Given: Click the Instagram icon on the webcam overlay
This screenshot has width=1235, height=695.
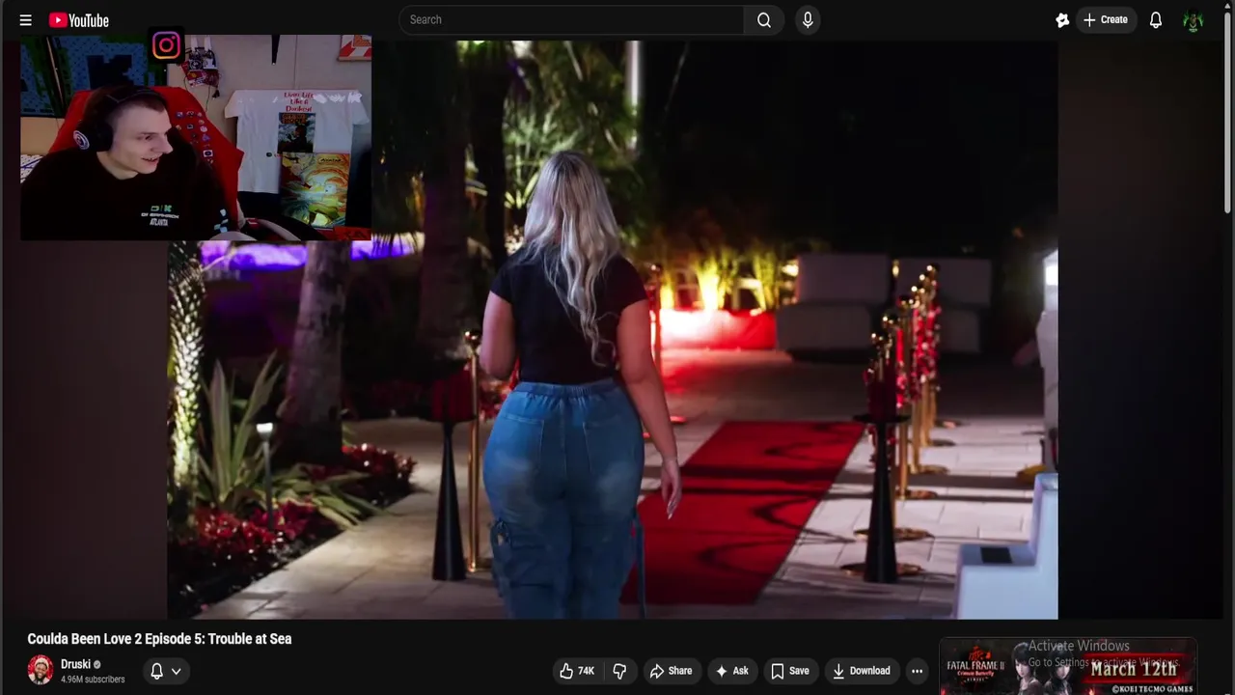Looking at the screenshot, I should pos(166,45).
